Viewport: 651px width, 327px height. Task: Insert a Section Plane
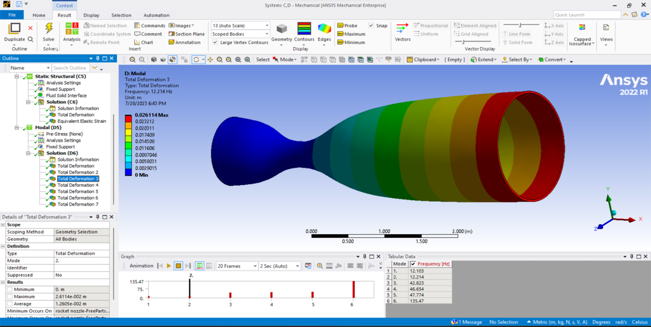point(187,34)
